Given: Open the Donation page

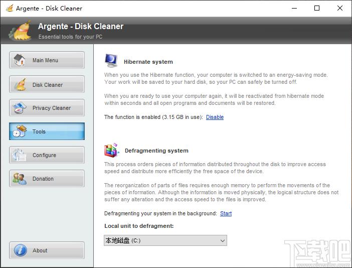Looking at the screenshot, I should [x=47, y=178].
